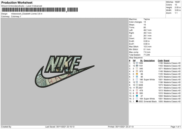182x129 pixels.
Task: Click stitch count 3028 in row 9
Action: tap(141, 85)
